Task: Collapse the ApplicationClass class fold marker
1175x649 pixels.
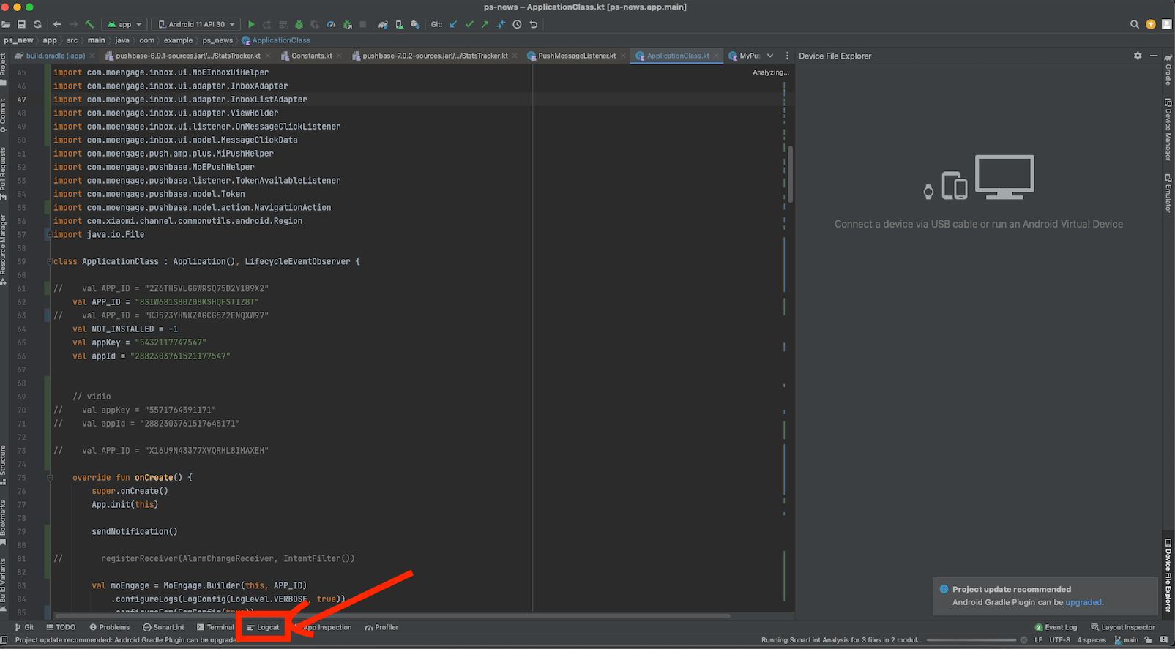Action: (x=49, y=261)
